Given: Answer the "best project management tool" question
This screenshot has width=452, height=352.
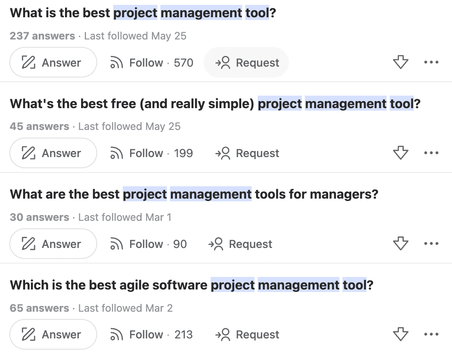Looking at the screenshot, I should coord(53,63).
